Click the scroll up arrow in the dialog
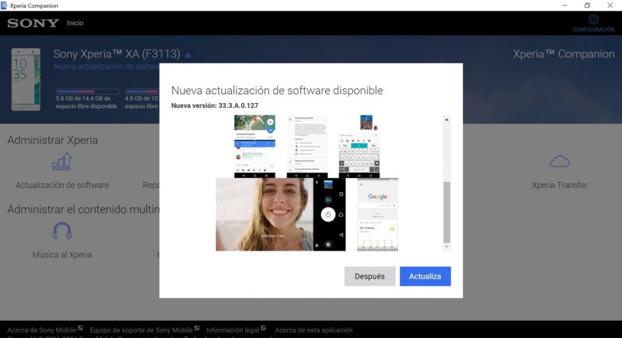622x338 pixels. [x=447, y=119]
